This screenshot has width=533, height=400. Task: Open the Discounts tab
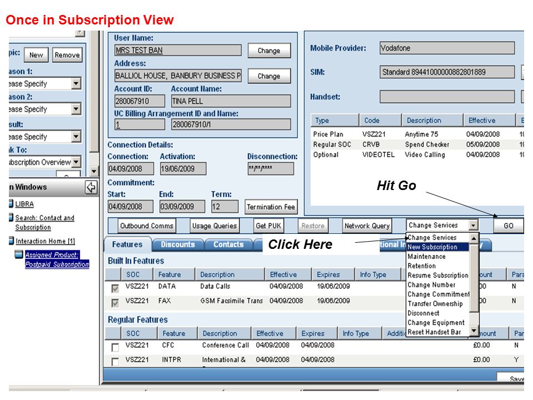tap(178, 244)
